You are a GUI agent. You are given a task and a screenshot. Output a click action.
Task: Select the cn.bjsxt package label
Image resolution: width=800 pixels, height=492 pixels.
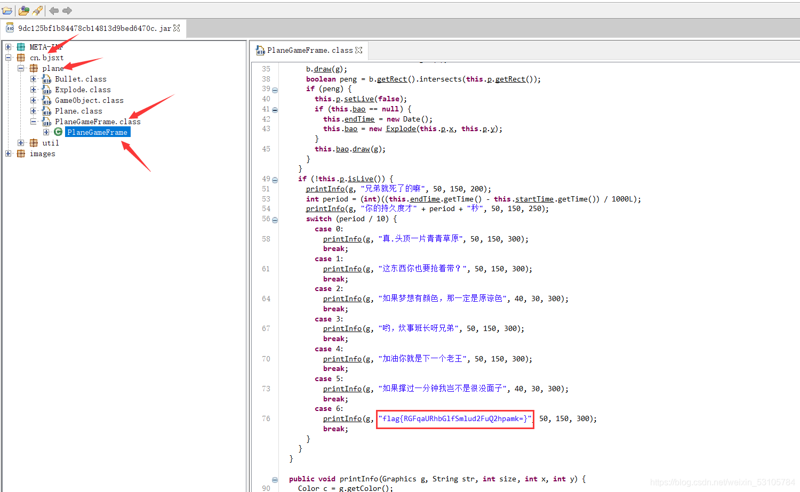pos(46,58)
